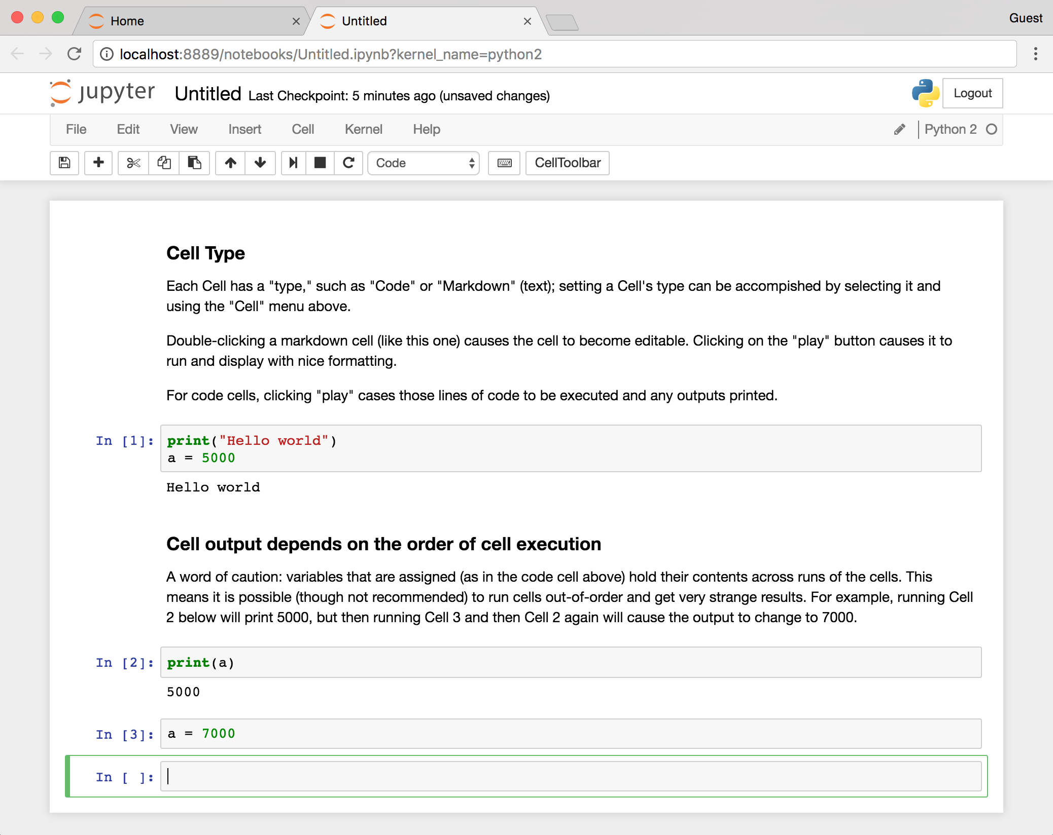Interrupt kernel with the stop button
The width and height of the screenshot is (1053, 835).
[x=320, y=163]
